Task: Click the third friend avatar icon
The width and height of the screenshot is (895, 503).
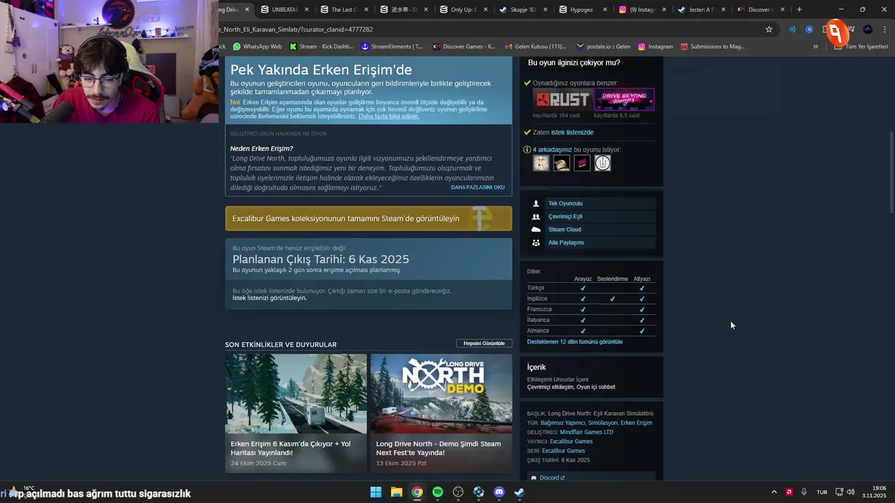Action: [582, 163]
